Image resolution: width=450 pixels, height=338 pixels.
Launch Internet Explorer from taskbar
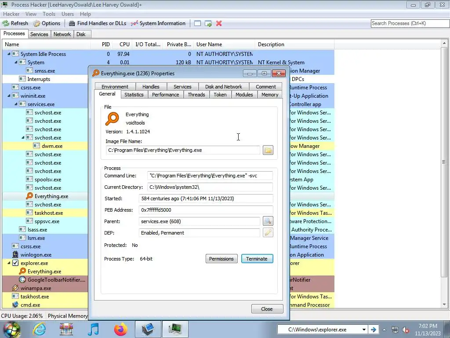[x=39, y=329]
